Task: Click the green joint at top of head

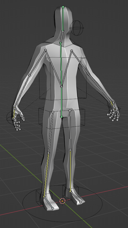Action: point(63,7)
